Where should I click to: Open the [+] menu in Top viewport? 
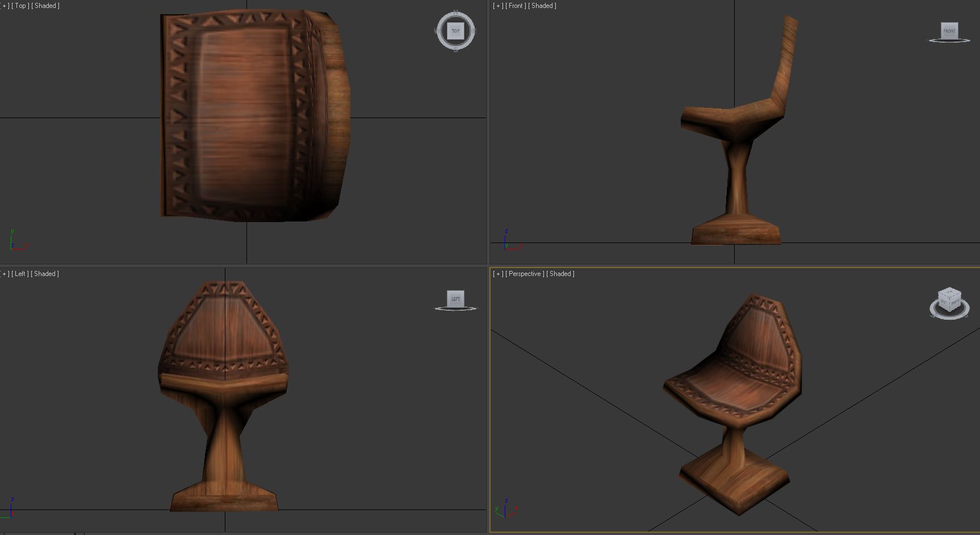coord(5,6)
